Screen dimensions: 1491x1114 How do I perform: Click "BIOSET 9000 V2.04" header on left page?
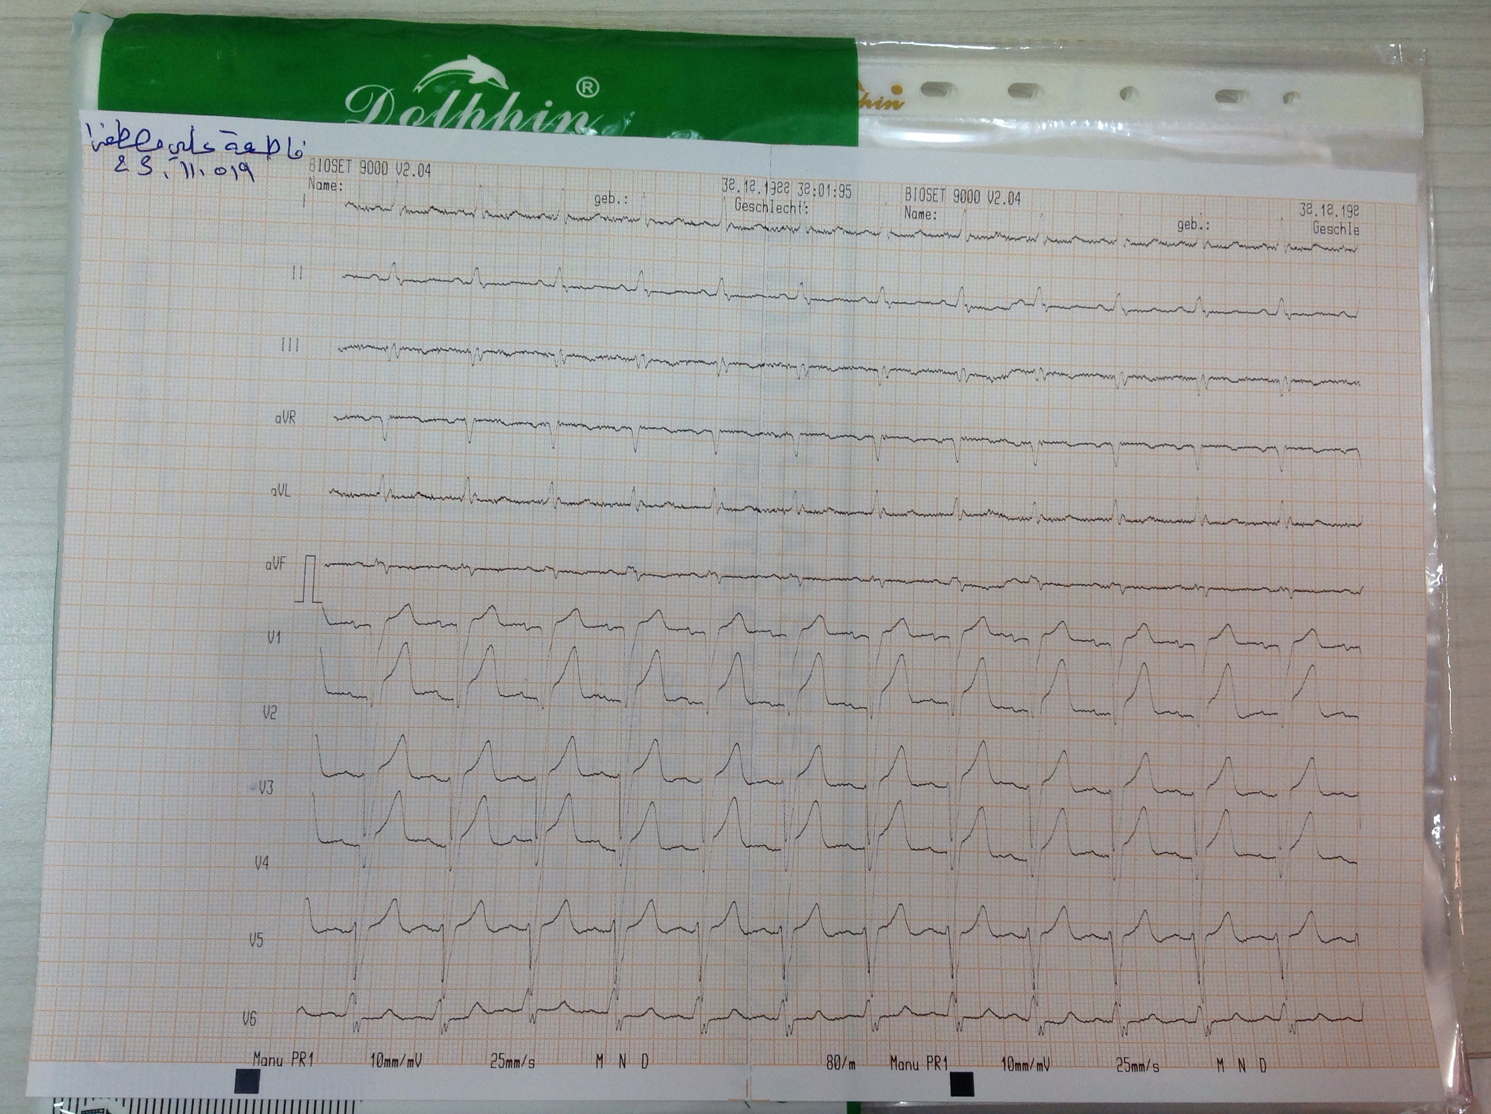369,169
